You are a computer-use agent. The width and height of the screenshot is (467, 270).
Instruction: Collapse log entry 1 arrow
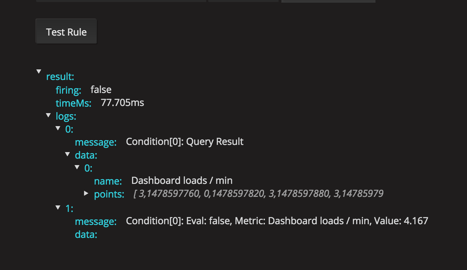point(58,207)
